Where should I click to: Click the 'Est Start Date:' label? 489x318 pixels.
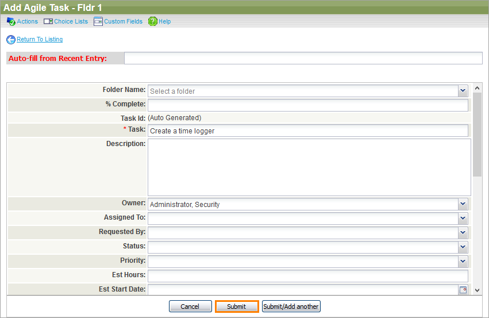tap(122, 289)
